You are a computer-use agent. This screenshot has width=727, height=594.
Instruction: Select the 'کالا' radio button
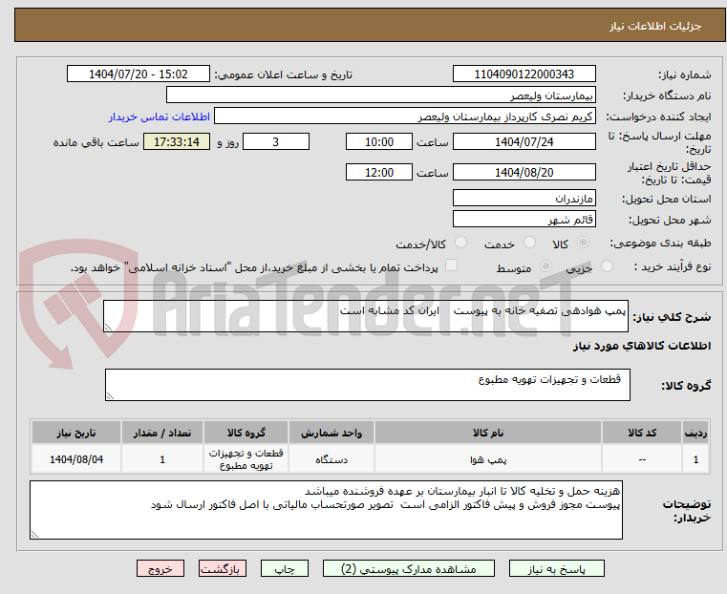coord(584,243)
